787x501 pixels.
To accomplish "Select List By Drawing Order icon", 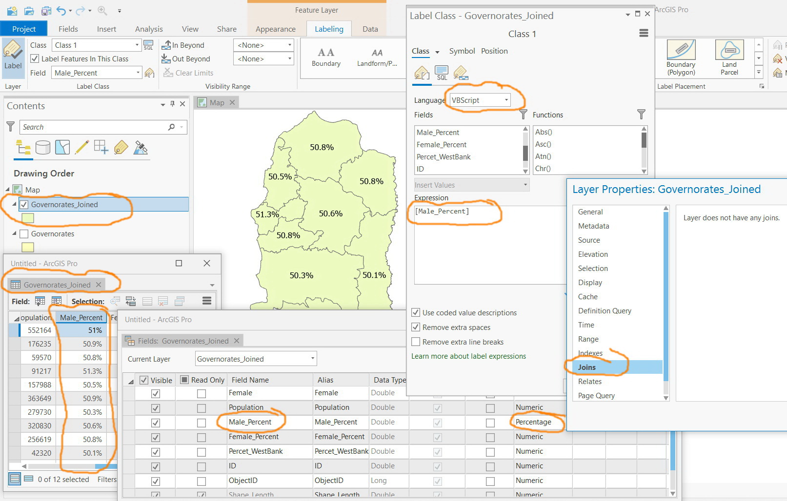I will point(23,147).
